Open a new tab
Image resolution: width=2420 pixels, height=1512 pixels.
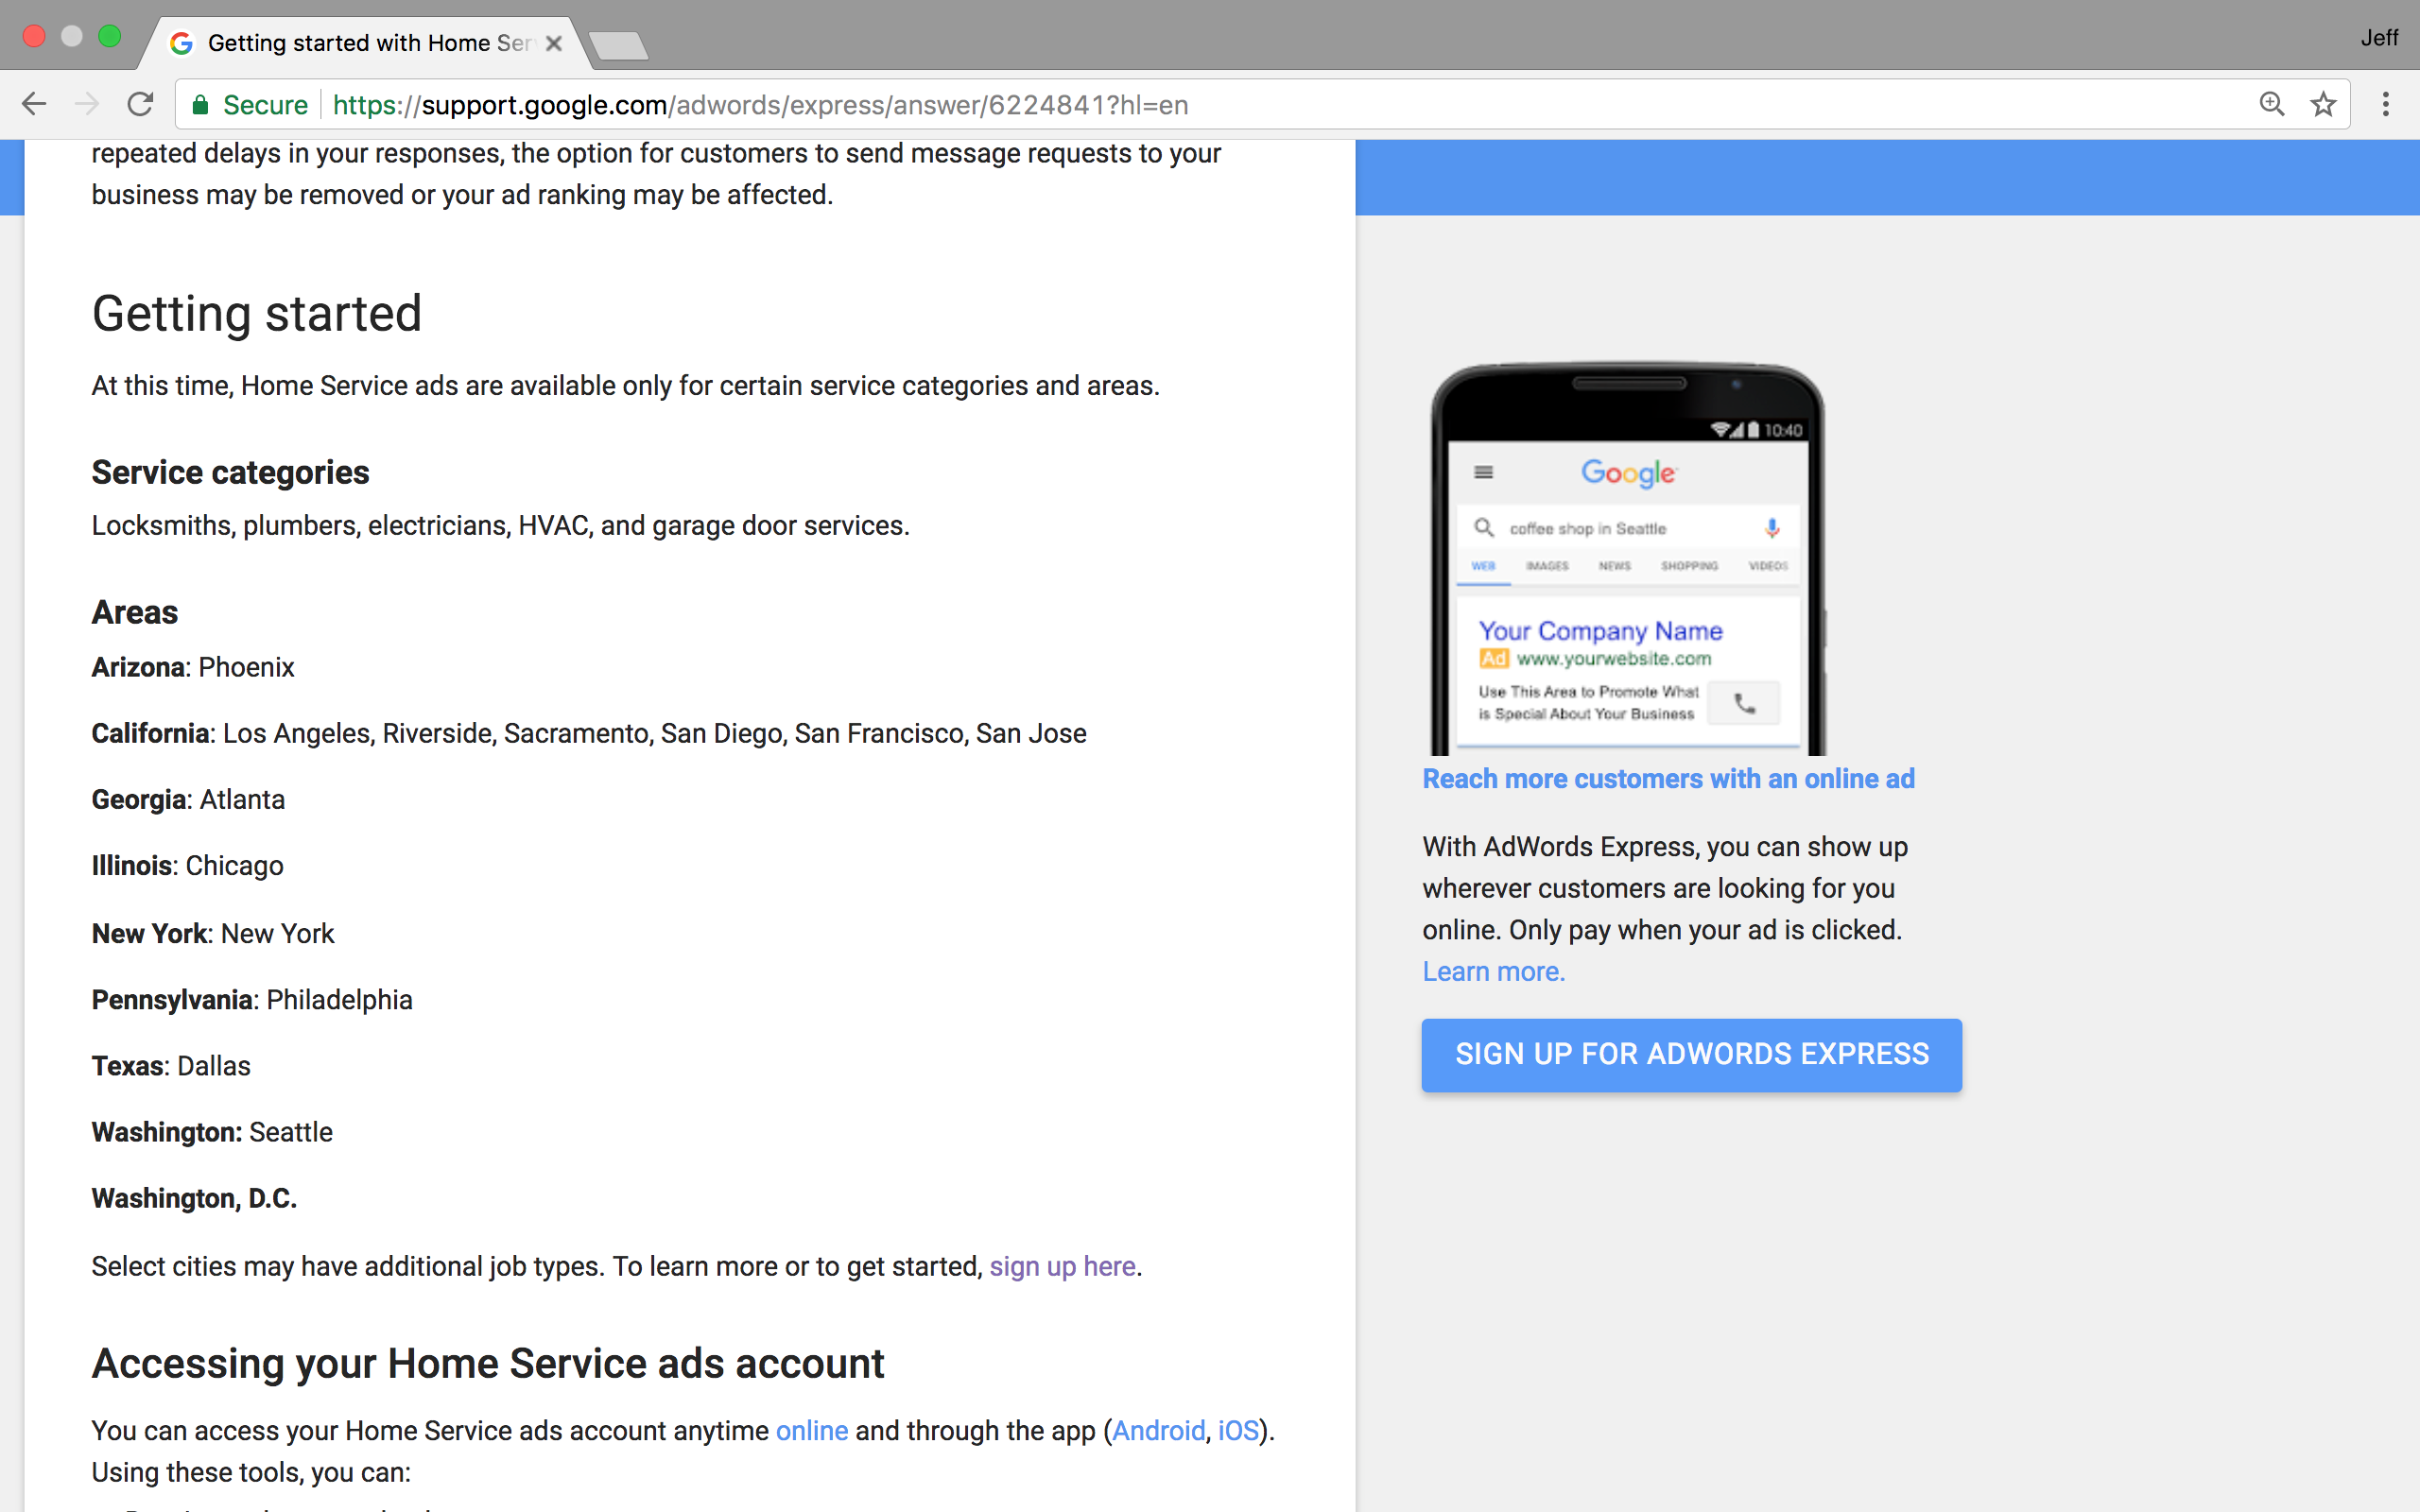[x=618, y=45]
